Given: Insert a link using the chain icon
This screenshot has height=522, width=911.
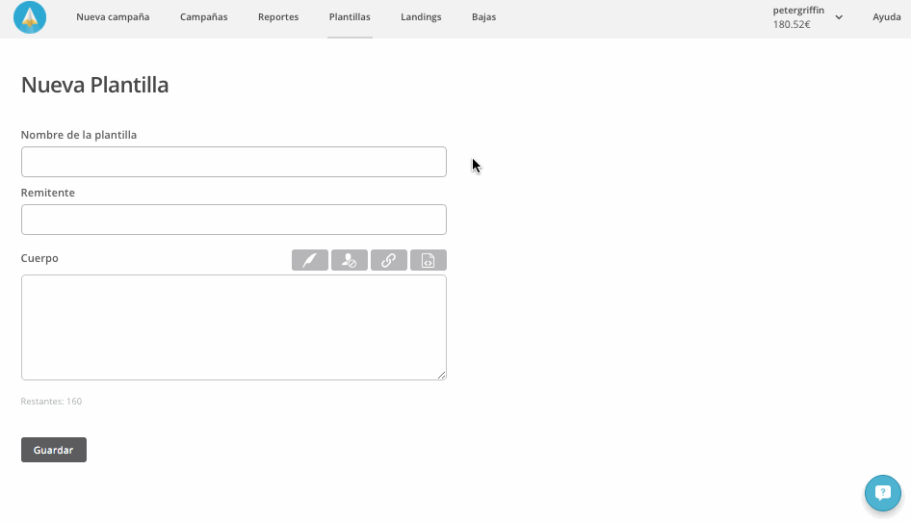Looking at the screenshot, I should point(388,260).
